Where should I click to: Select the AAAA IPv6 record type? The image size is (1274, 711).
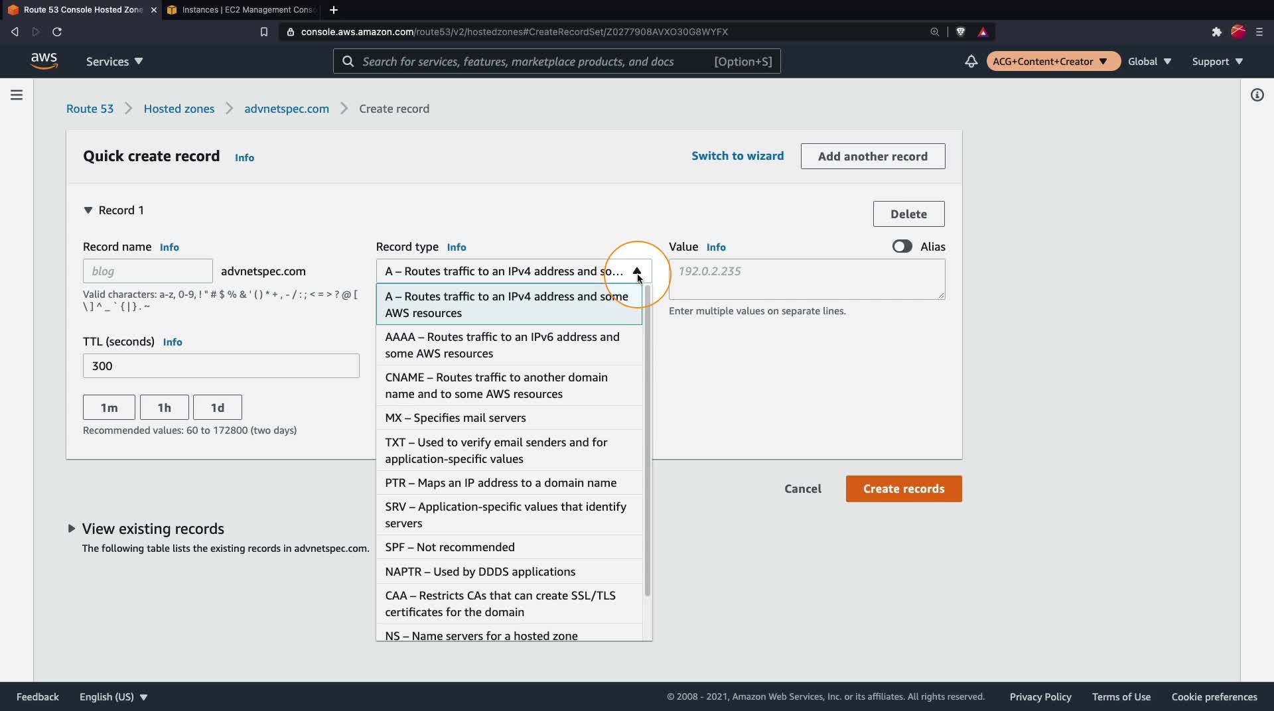click(x=509, y=345)
